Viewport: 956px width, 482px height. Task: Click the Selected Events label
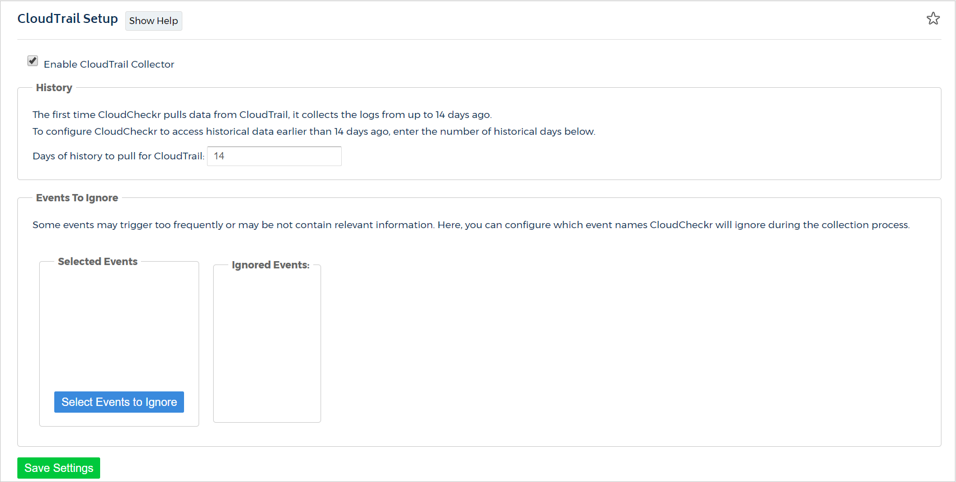tap(98, 262)
